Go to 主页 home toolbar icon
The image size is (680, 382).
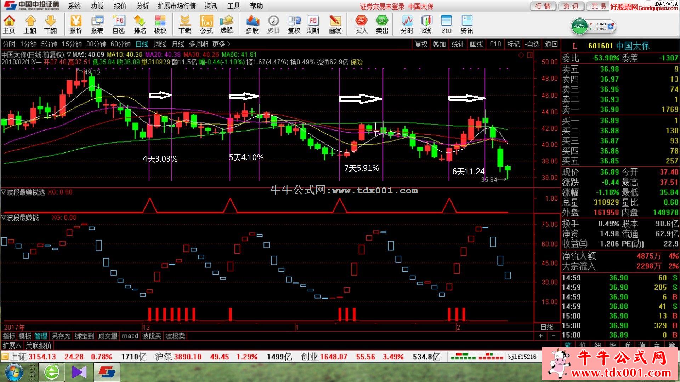9,24
